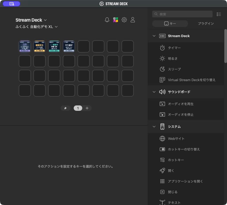Screen dimensions: 227x205
Task: Select the オーディオを再生 action
Action: pos(186,104)
